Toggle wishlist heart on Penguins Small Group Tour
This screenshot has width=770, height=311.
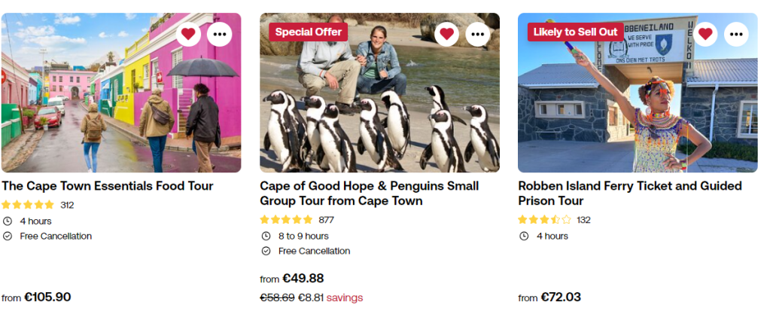pos(446,34)
